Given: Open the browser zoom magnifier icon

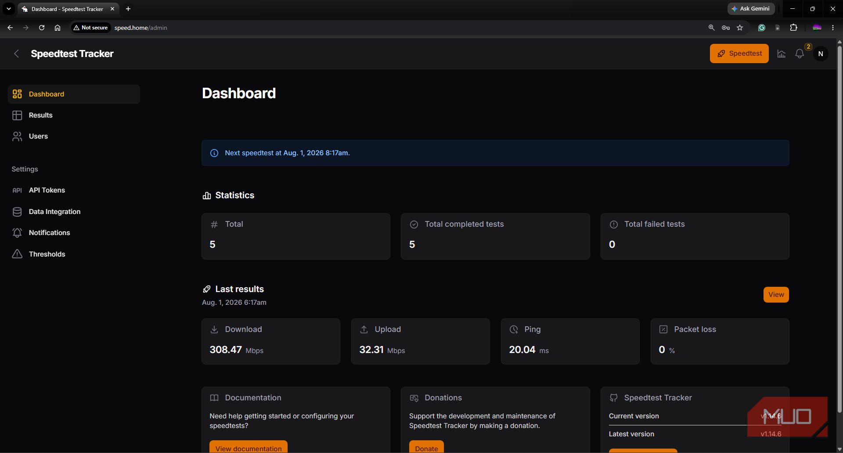Looking at the screenshot, I should click(x=712, y=28).
